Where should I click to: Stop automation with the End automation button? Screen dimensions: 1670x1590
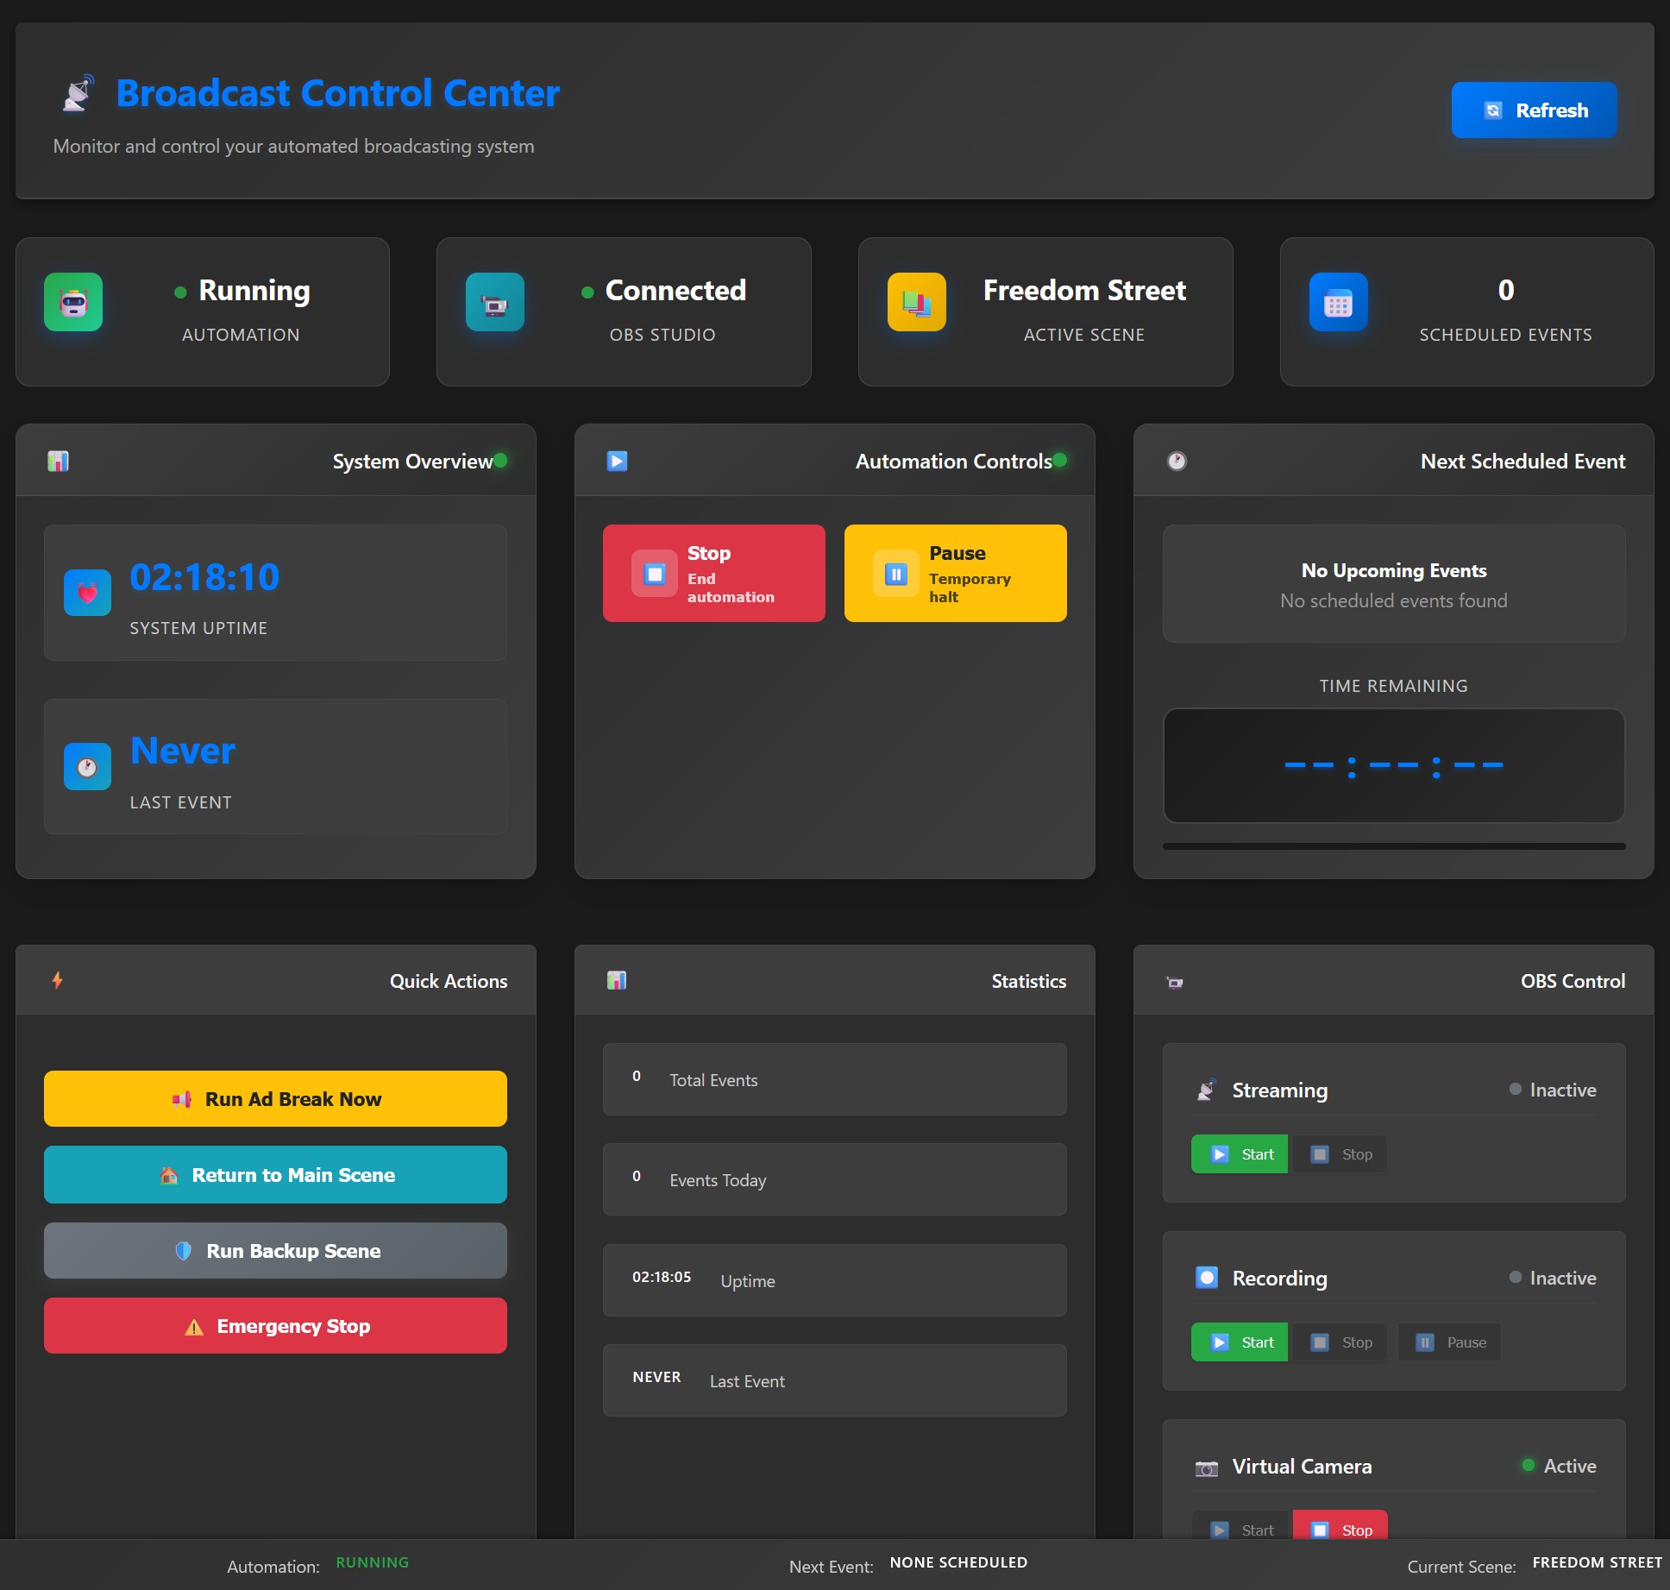tap(713, 573)
